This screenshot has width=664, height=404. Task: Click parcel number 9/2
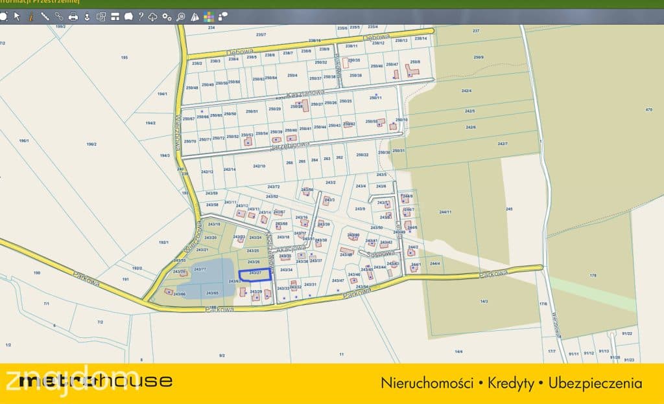(x=222, y=355)
